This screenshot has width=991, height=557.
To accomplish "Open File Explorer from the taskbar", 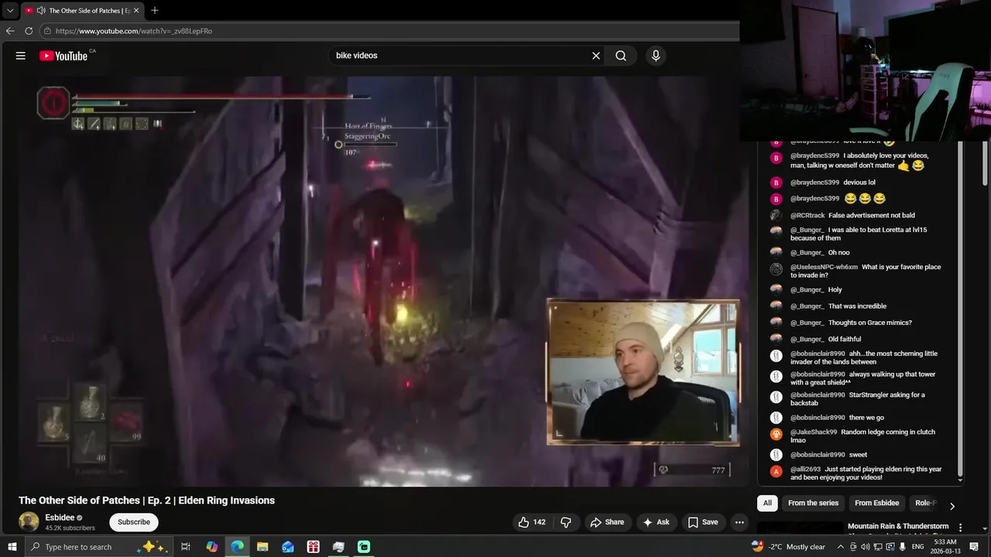I will (x=262, y=547).
